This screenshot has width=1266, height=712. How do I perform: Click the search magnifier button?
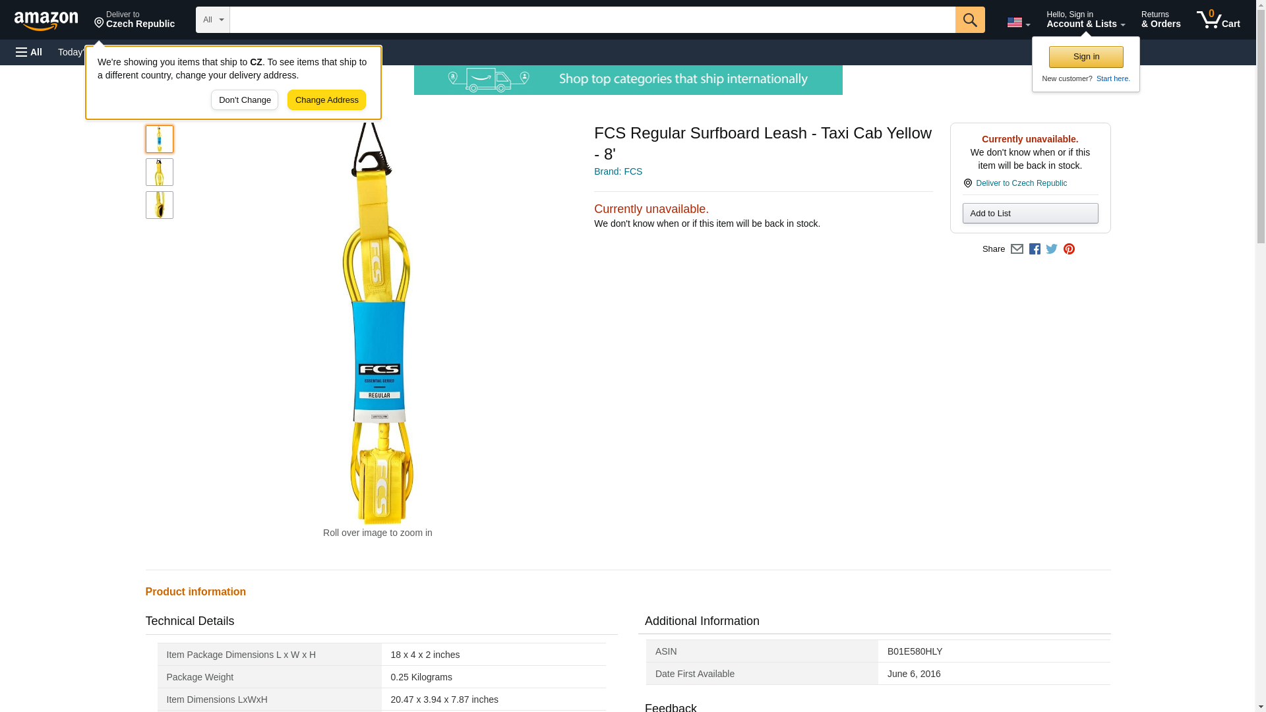(969, 20)
